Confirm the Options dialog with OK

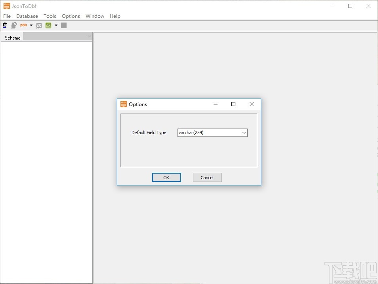(166, 177)
